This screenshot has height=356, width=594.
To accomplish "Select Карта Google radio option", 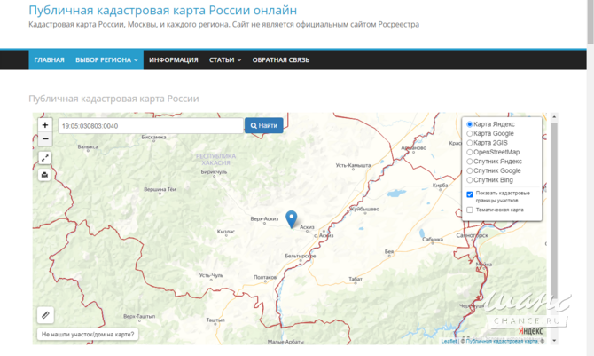I will [469, 133].
